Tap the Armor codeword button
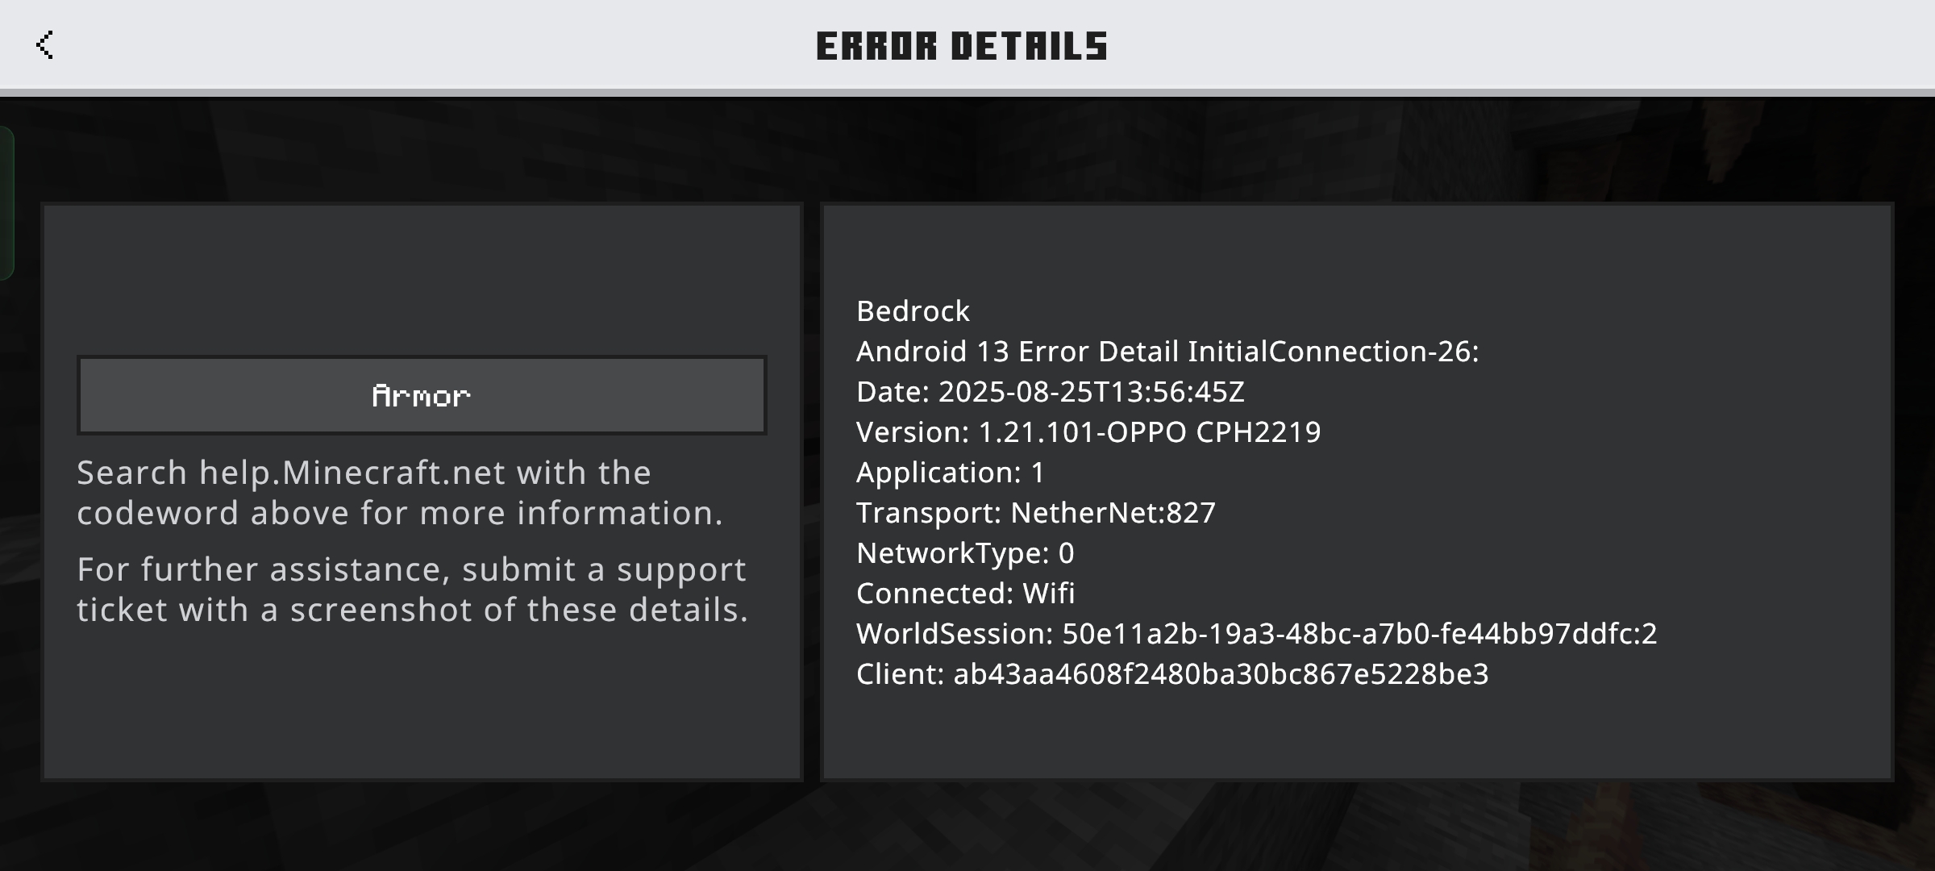 click(422, 395)
